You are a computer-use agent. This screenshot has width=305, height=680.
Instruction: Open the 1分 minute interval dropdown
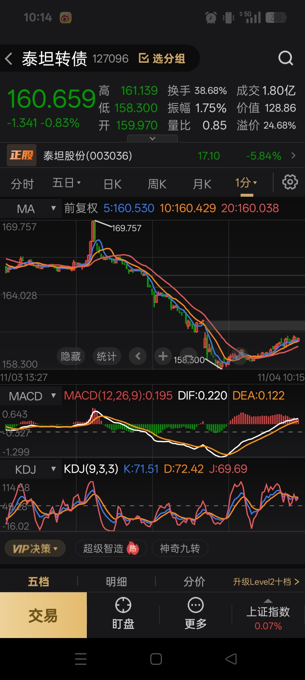246,183
